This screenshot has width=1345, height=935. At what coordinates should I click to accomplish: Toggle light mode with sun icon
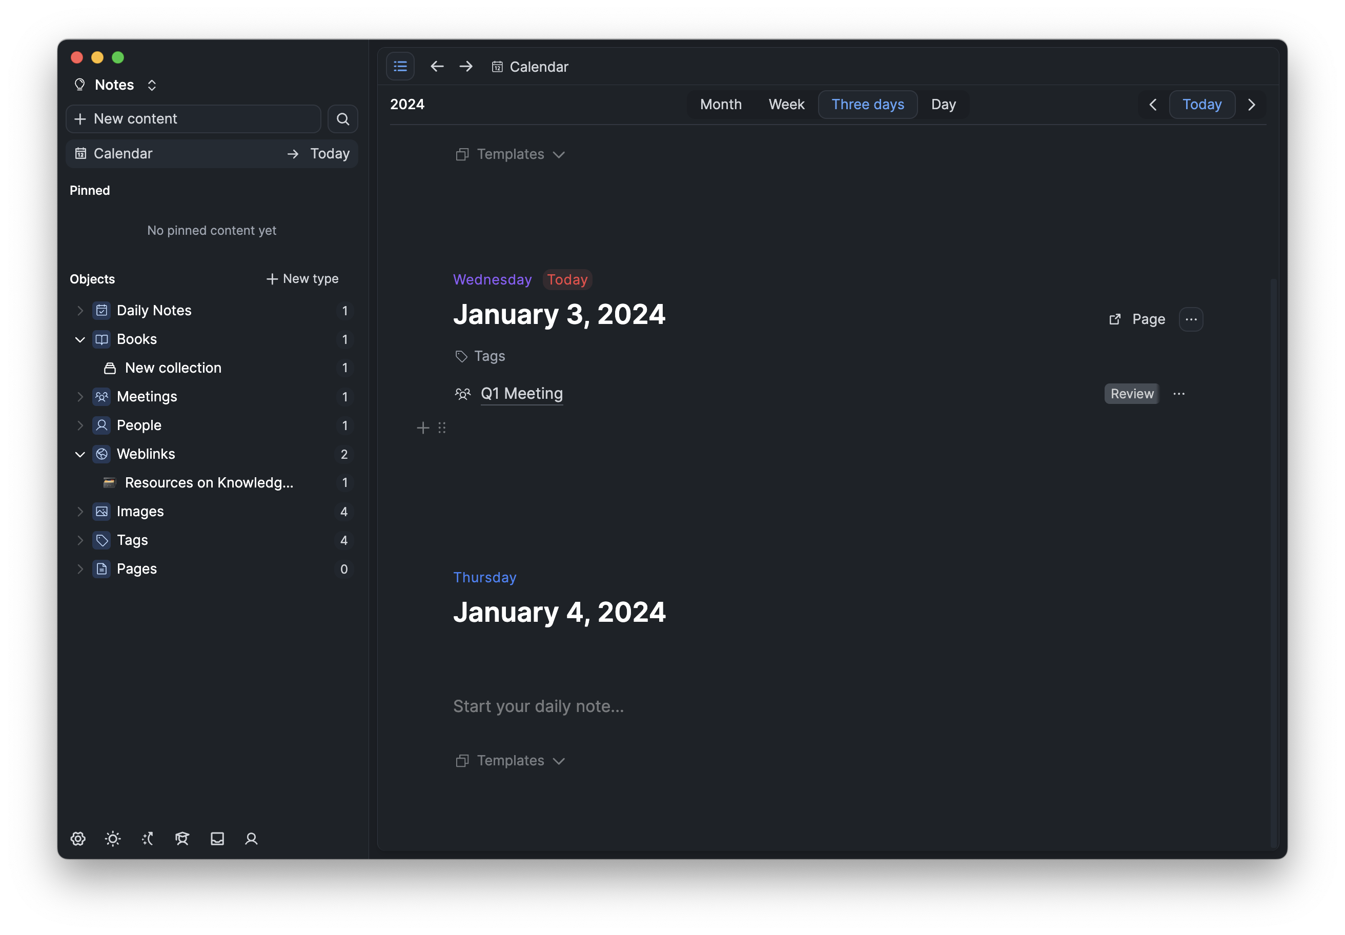113,838
